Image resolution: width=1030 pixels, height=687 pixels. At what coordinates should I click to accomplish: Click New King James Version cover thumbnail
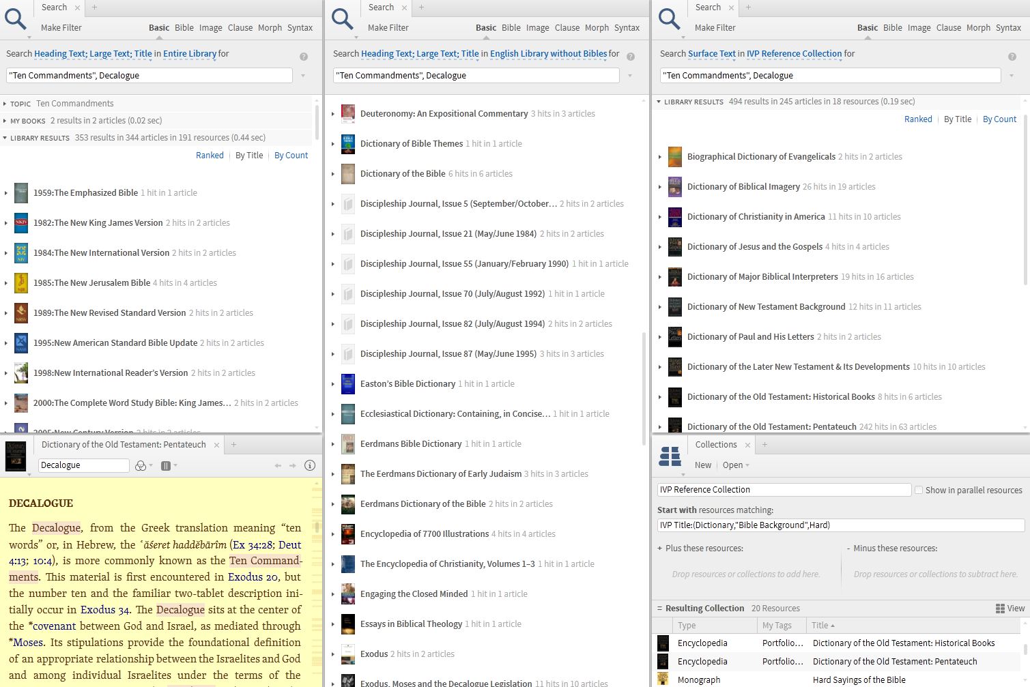(21, 223)
